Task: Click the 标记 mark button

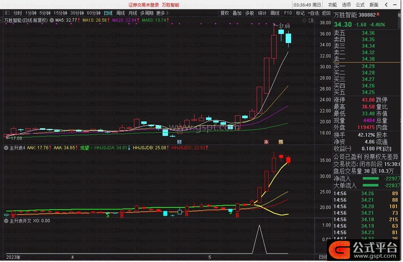Action: (x=300, y=13)
